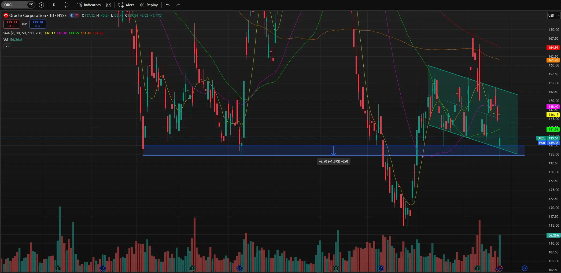This screenshot has width=561, height=273.
Task: Create a new Alert from the toolbar
Action: pyautogui.click(x=126, y=5)
